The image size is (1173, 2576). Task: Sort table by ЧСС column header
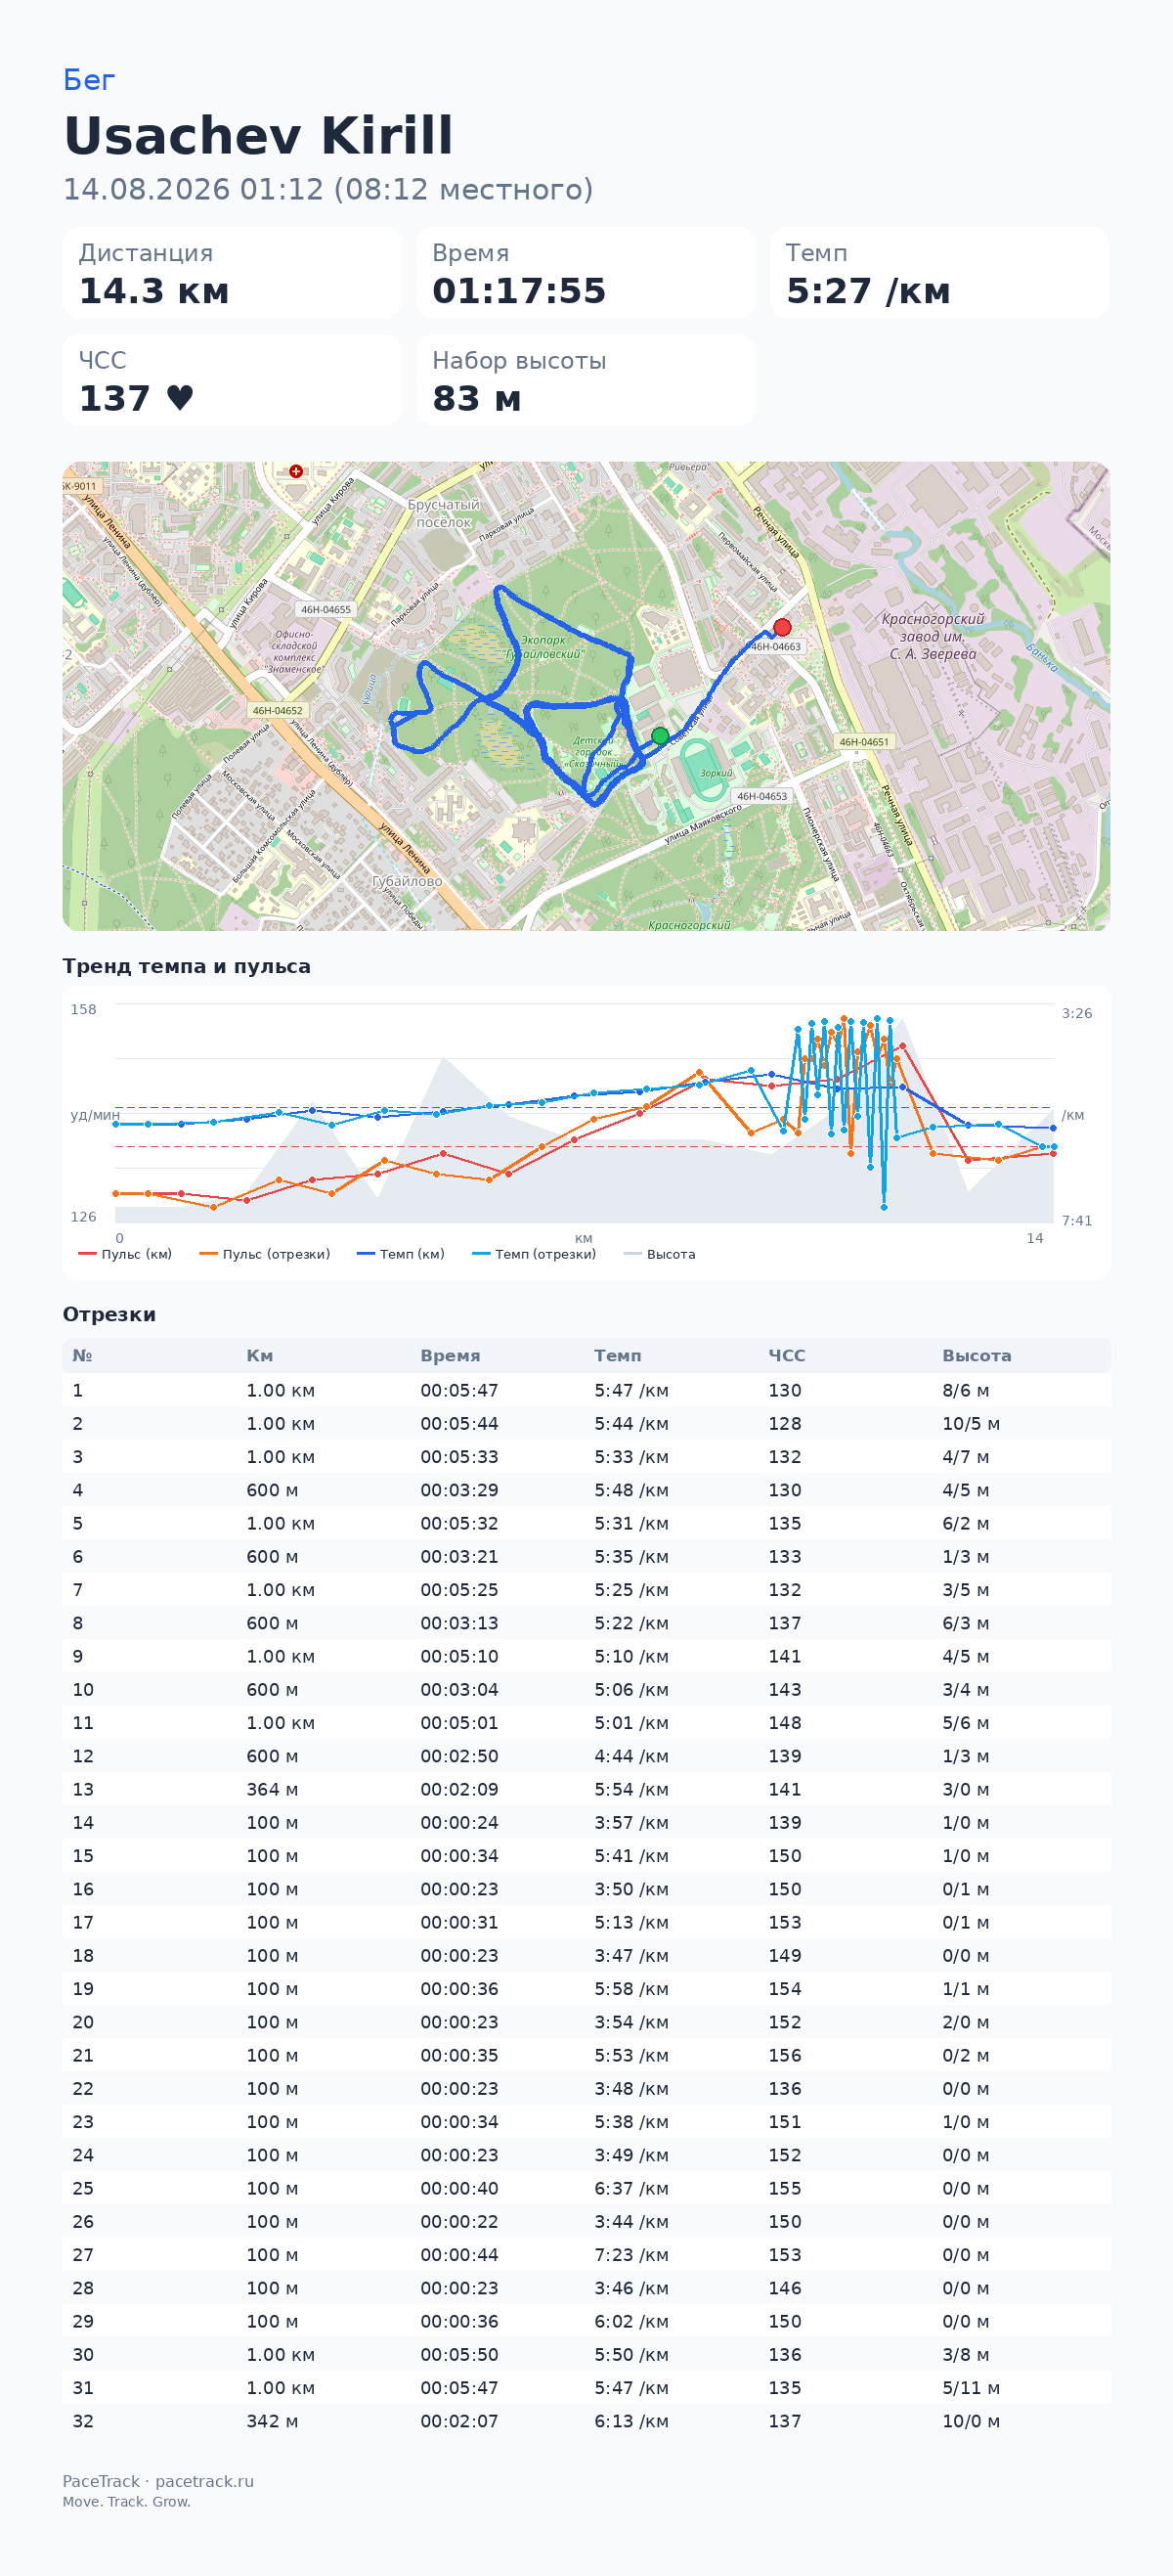[x=786, y=1356]
